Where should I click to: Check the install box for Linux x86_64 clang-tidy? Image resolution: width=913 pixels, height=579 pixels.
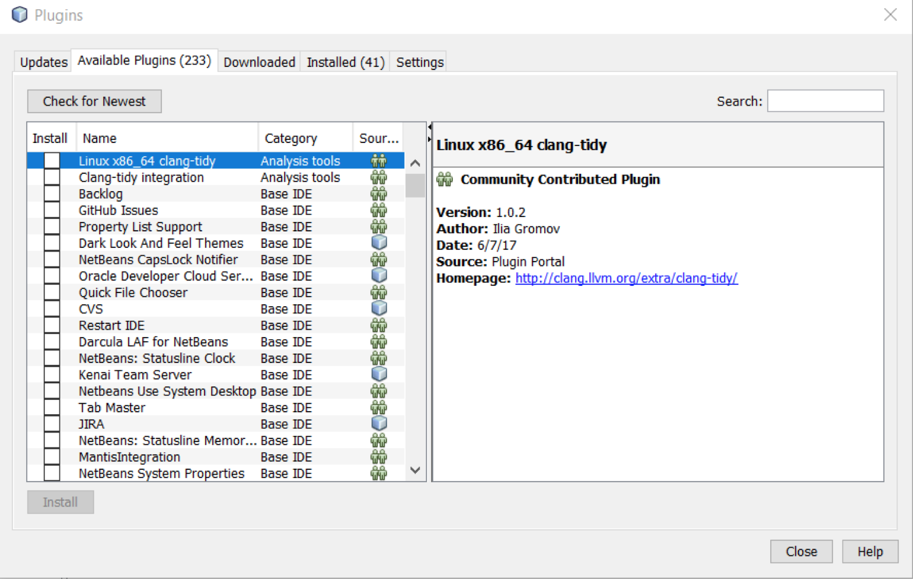click(x=52, y=161)
